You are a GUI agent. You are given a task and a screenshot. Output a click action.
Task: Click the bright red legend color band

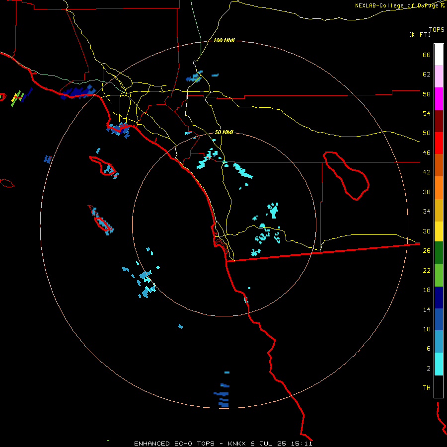[x=439, y=143]
